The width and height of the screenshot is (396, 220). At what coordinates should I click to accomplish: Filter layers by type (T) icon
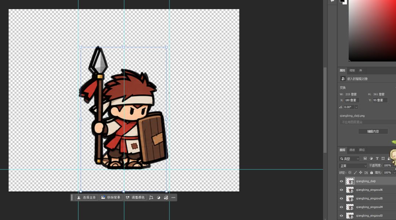click(377, 159)
